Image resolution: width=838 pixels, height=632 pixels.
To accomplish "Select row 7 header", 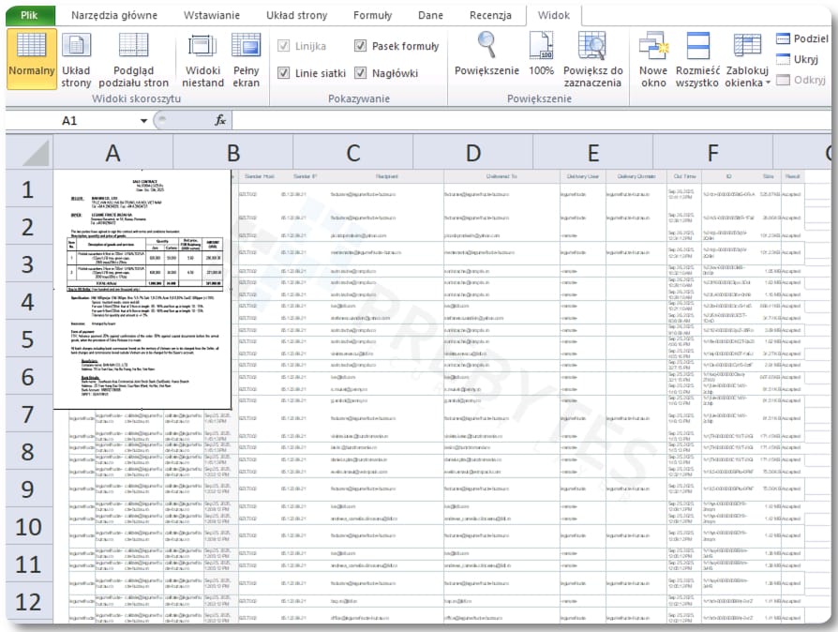I will tap(28, 414).
